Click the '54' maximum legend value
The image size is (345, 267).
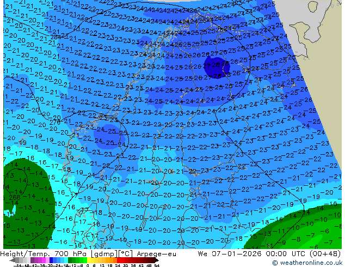point(157,265)
